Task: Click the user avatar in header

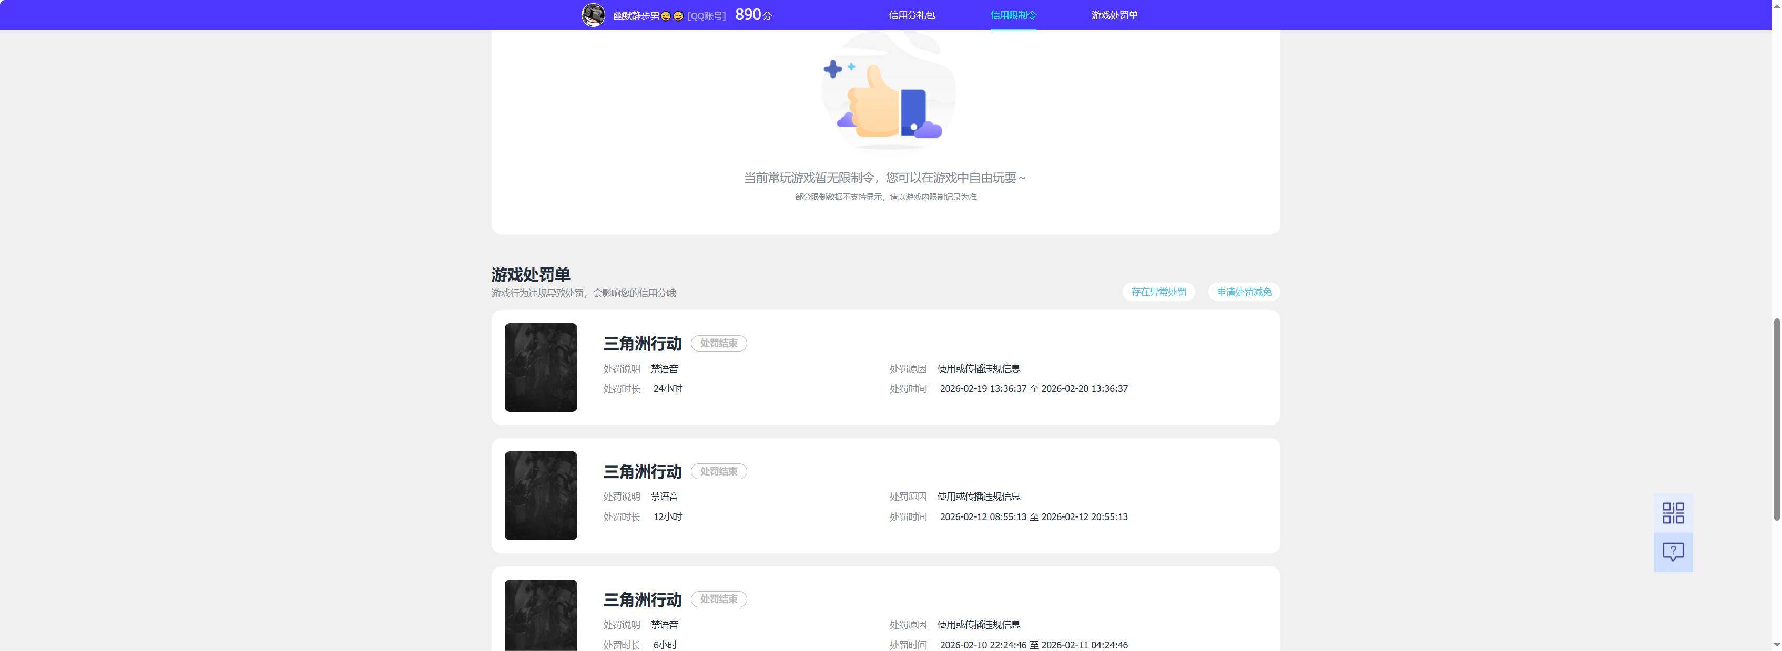Action: pyautogui.click(x=593, y=15)
